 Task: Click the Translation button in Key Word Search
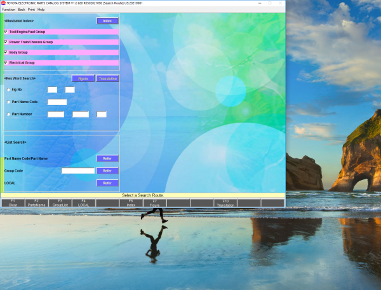(108, 79)
